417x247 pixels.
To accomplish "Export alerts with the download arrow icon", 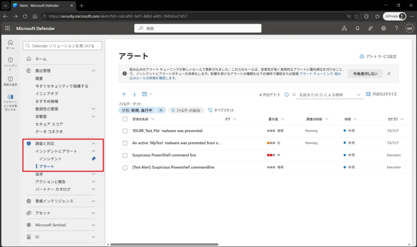I will coord(134,94).
